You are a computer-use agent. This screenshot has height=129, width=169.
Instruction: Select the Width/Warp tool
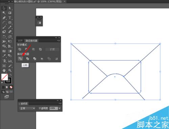[4, 41]
